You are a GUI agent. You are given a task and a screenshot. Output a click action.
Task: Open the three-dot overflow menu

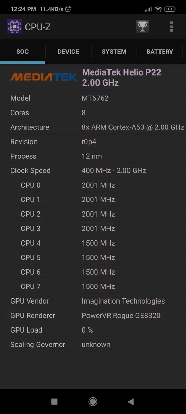(172, 27)
